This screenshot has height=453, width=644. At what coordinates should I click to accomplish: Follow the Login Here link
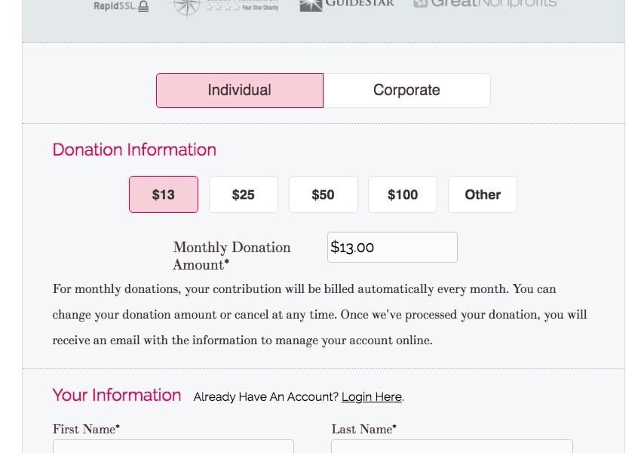click(x=372, y=397)
